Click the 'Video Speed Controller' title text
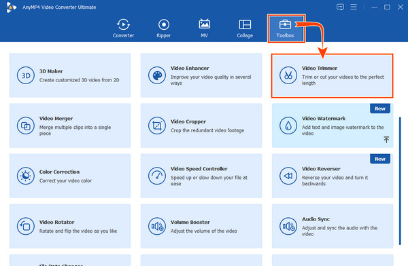408x266 pixels. [199, 169]
